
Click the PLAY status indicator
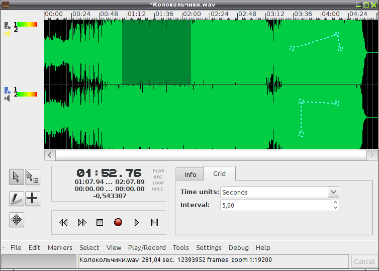[x=158, y=171]
